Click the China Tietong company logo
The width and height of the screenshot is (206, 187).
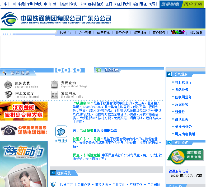tap(9, 19)
